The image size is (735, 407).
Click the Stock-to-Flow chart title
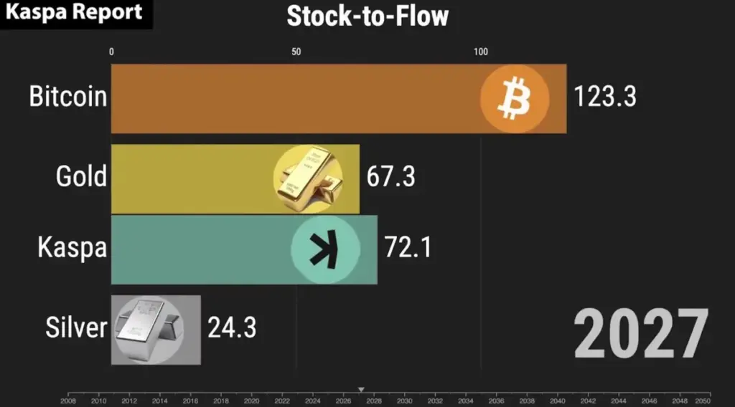point(367,16)
